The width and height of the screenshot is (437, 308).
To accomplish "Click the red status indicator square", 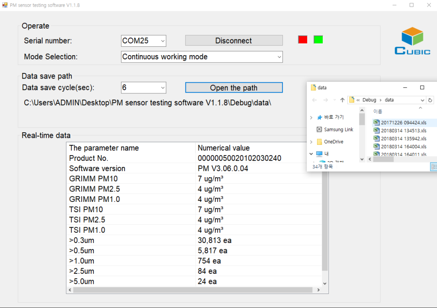I will pos(303,40).
